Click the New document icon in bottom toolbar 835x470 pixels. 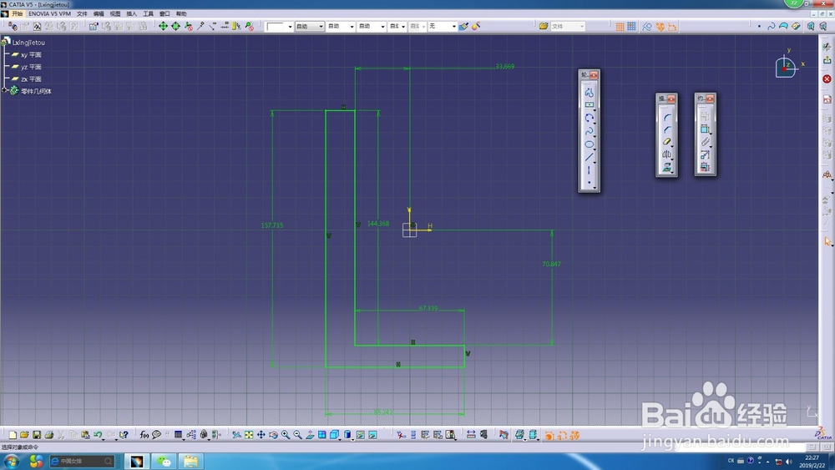(13, 435)
